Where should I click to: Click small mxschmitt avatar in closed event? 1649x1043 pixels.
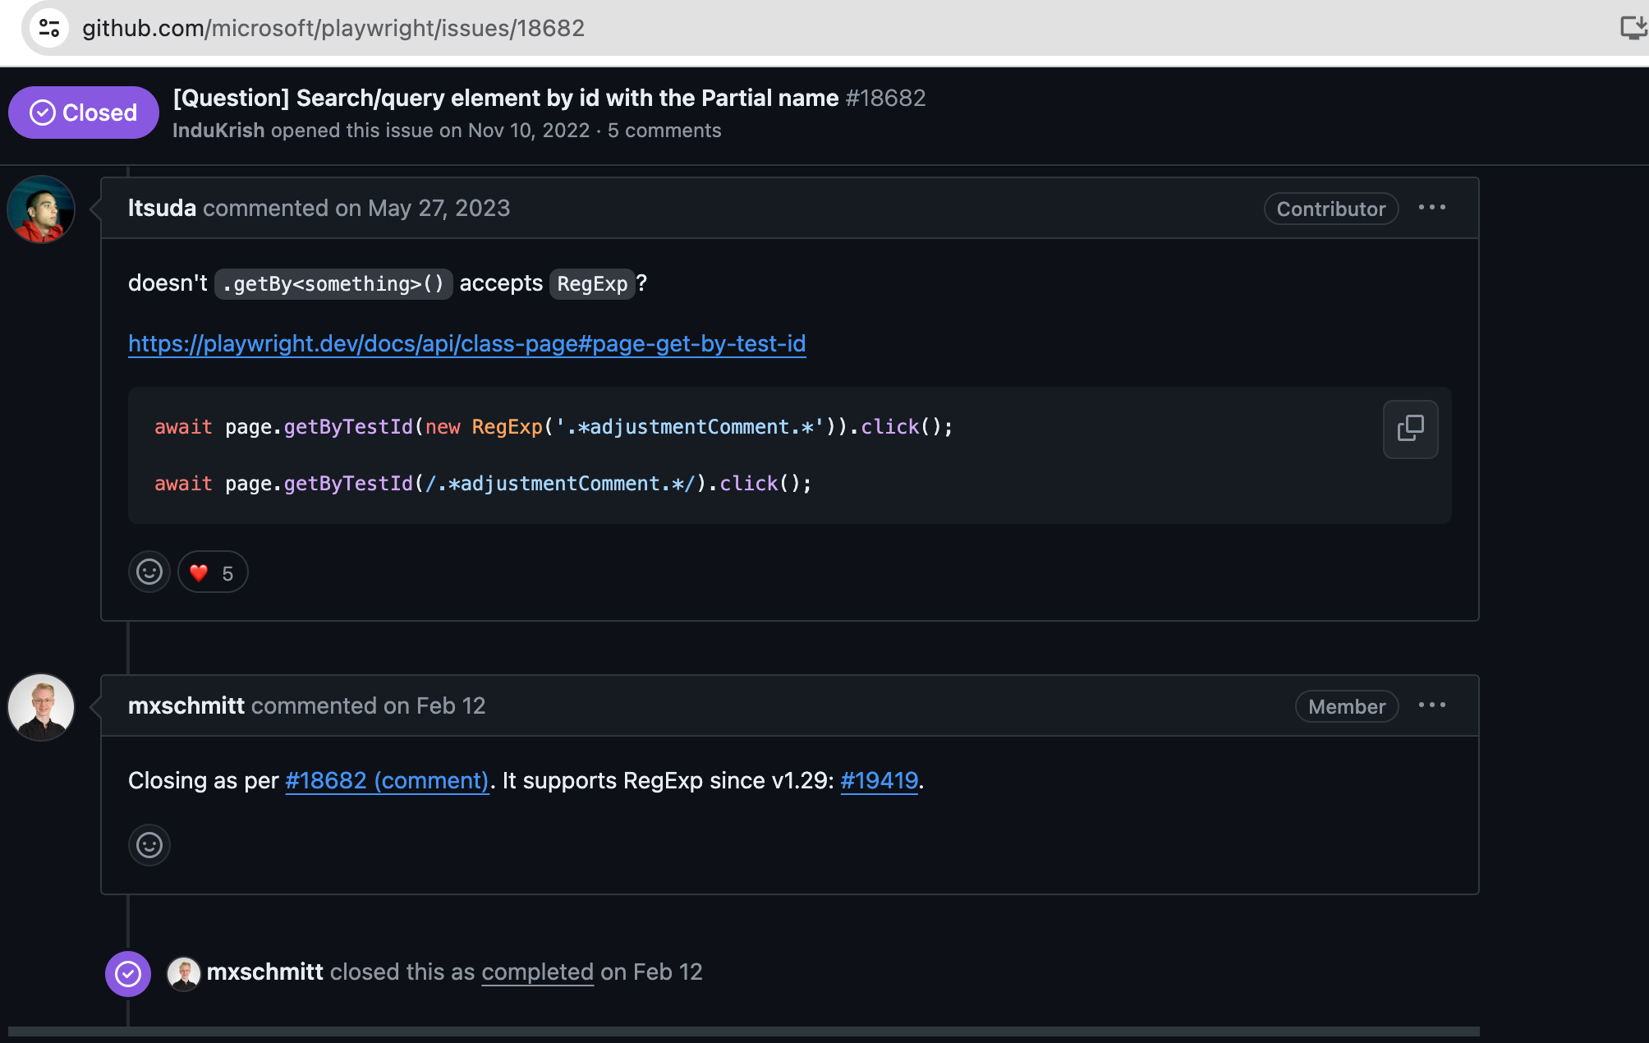tap(184, 973)
